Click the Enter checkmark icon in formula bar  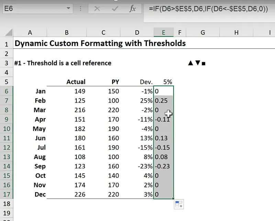[x=115, y=9]
